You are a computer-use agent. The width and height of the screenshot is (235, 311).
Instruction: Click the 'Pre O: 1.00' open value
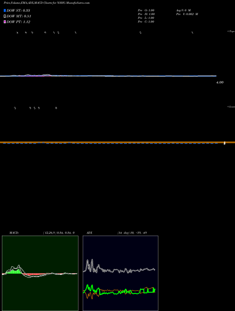pyautogui.click(x=146, y=10)
